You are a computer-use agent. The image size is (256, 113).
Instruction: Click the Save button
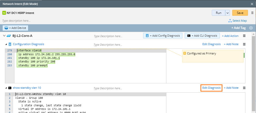[x=240, y=13]
